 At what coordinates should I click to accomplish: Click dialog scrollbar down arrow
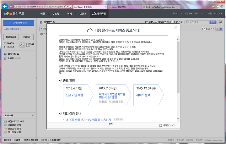pos(178,119)
